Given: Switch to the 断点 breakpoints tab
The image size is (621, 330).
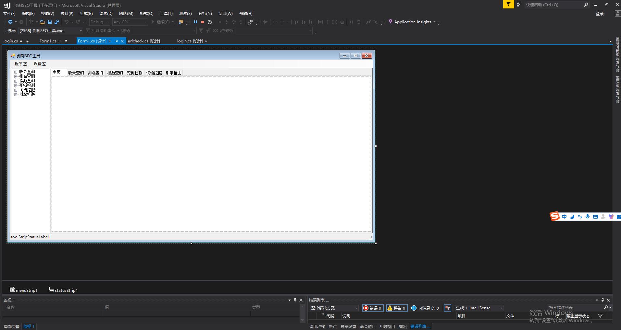Looking at the screenshot, I should point(333,326).
